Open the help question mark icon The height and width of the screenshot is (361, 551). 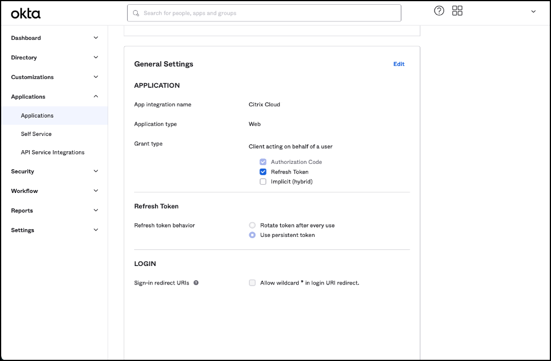click(x=439, y=11)
